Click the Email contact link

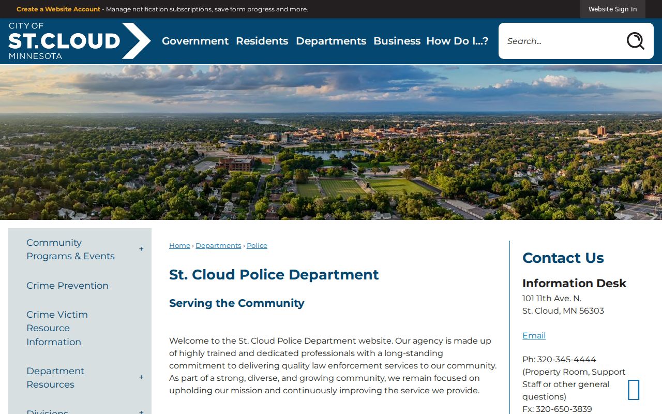534,335
